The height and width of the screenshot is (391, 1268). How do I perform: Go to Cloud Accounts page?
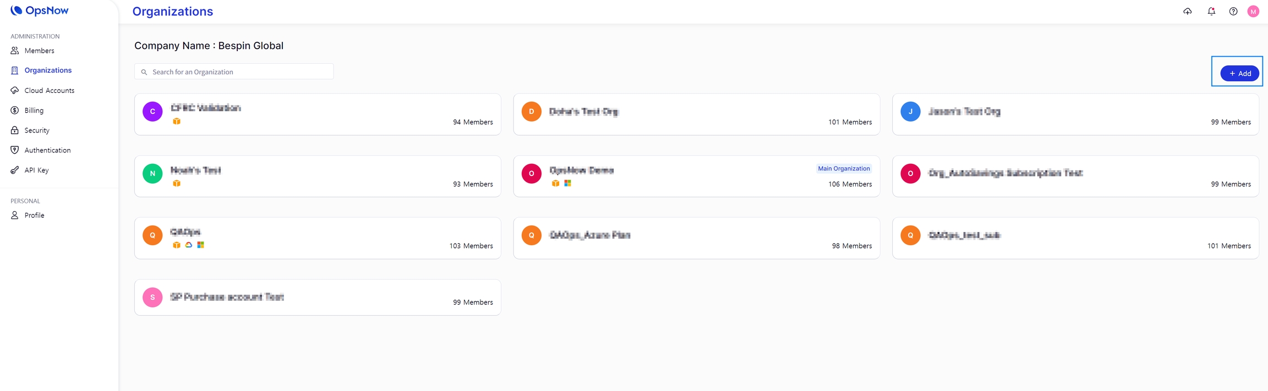pos(49,90)
